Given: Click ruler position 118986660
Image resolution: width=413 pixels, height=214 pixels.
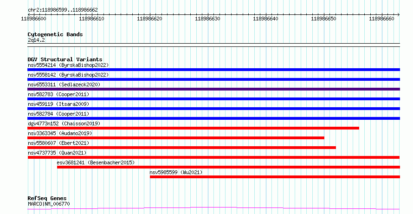Looking at the screenshot, I should (x=381, y=19).
